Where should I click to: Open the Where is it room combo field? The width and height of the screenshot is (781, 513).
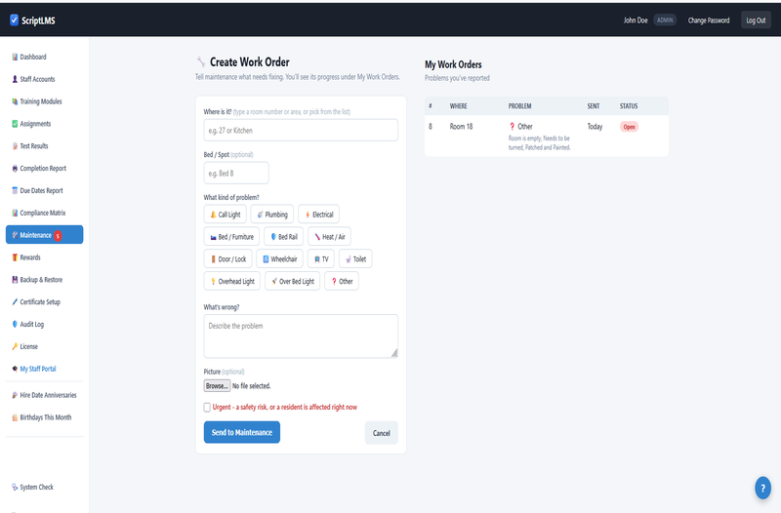tap(301, 131)
